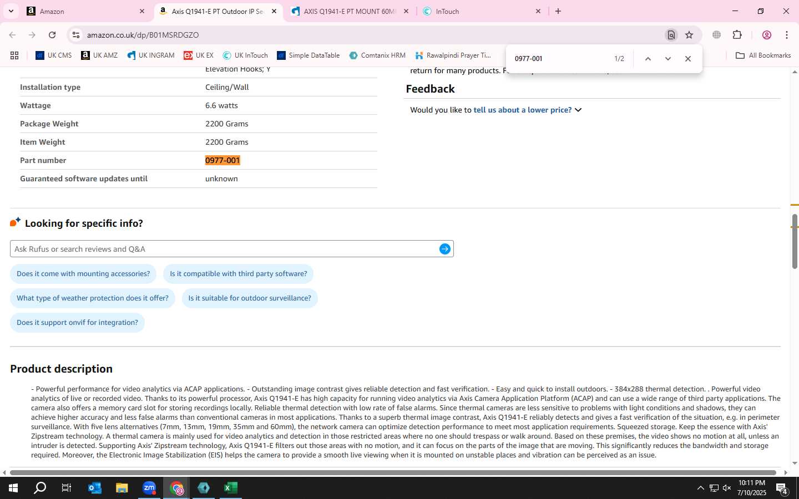Open a new browser tab

558,11
